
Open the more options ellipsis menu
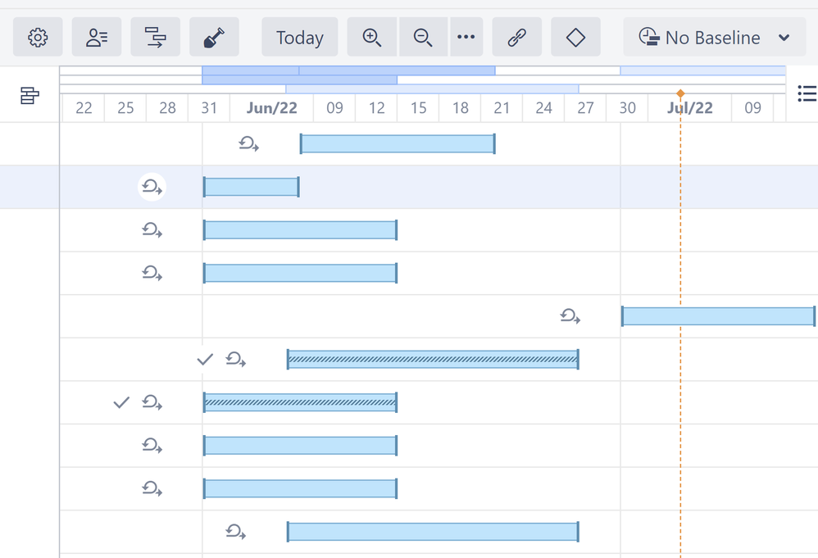pyautogui.click(x=466, y=37)
